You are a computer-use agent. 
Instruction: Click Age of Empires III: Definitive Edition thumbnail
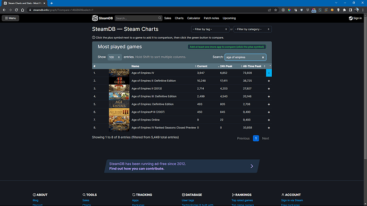(119, 96)
